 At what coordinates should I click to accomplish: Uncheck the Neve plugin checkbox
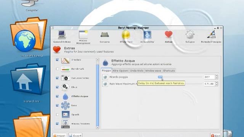pos(57,105)
